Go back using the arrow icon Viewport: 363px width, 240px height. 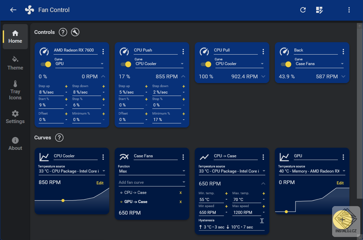[x=13, y=10]
